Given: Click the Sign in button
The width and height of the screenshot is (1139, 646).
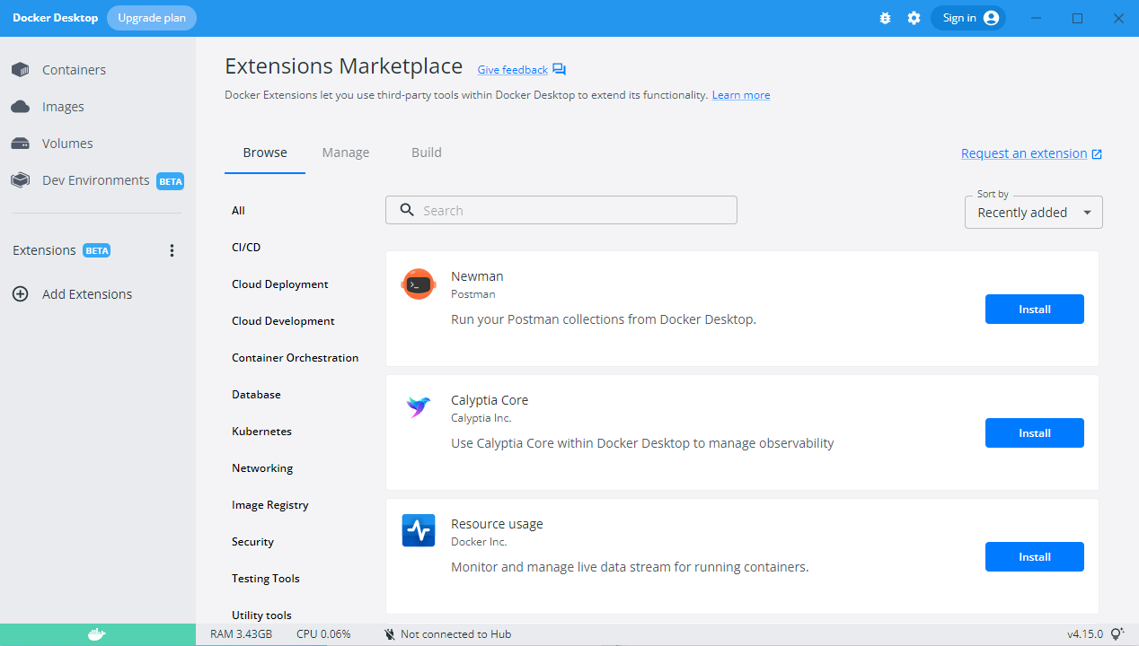Looking at the screenshot, I should (967, 18).
